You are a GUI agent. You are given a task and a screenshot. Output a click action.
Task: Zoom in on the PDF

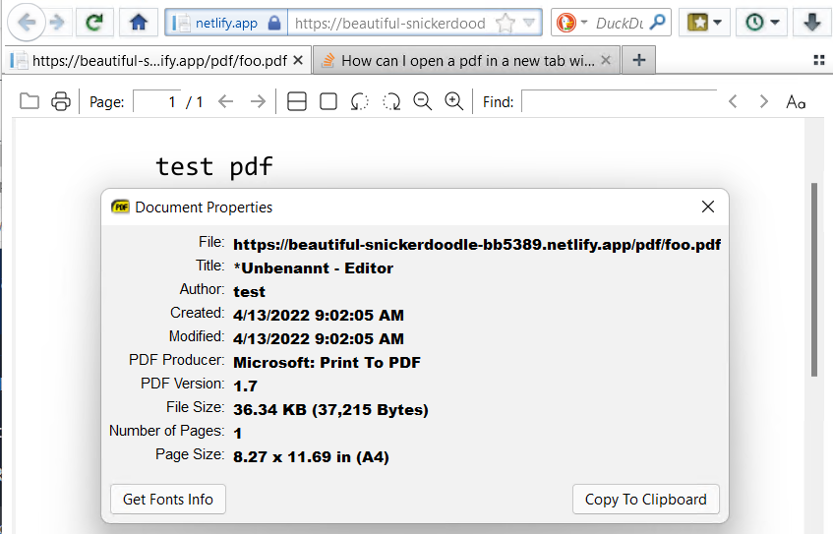click(x=454, y=101)
